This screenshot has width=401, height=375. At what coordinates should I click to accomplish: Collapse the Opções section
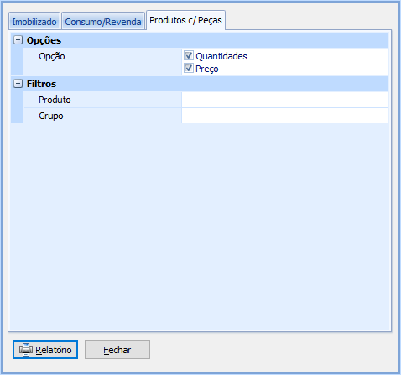pos(18,40)
